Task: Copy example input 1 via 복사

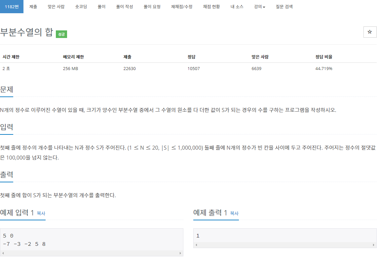Action: [41, 213]
